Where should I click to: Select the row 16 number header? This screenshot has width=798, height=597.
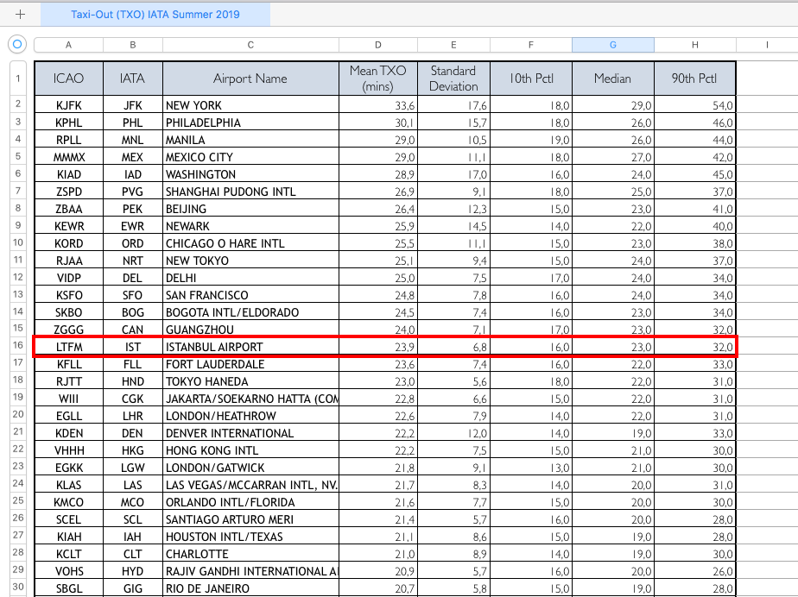[x=17, y=347]
